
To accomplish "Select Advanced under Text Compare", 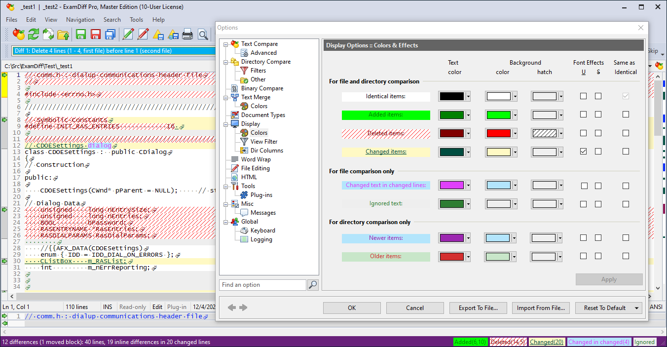I will [263, 53].
